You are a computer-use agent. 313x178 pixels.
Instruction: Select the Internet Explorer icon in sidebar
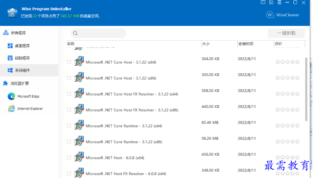pos(11,109)
